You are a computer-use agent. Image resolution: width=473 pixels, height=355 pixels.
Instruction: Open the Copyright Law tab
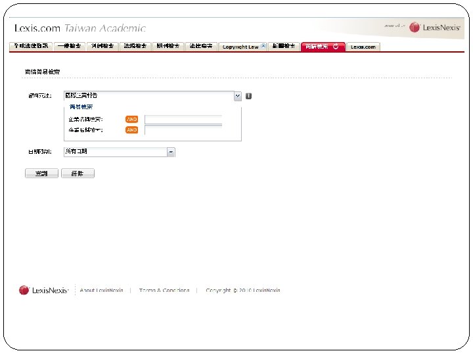click(240, 47)
